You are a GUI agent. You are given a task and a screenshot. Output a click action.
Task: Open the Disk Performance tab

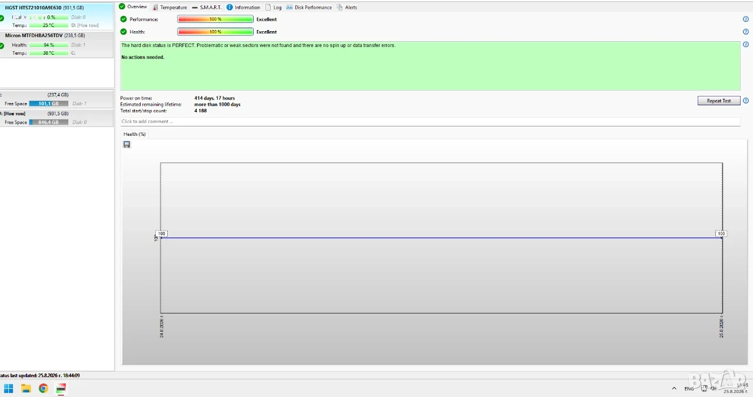point(309,8)
